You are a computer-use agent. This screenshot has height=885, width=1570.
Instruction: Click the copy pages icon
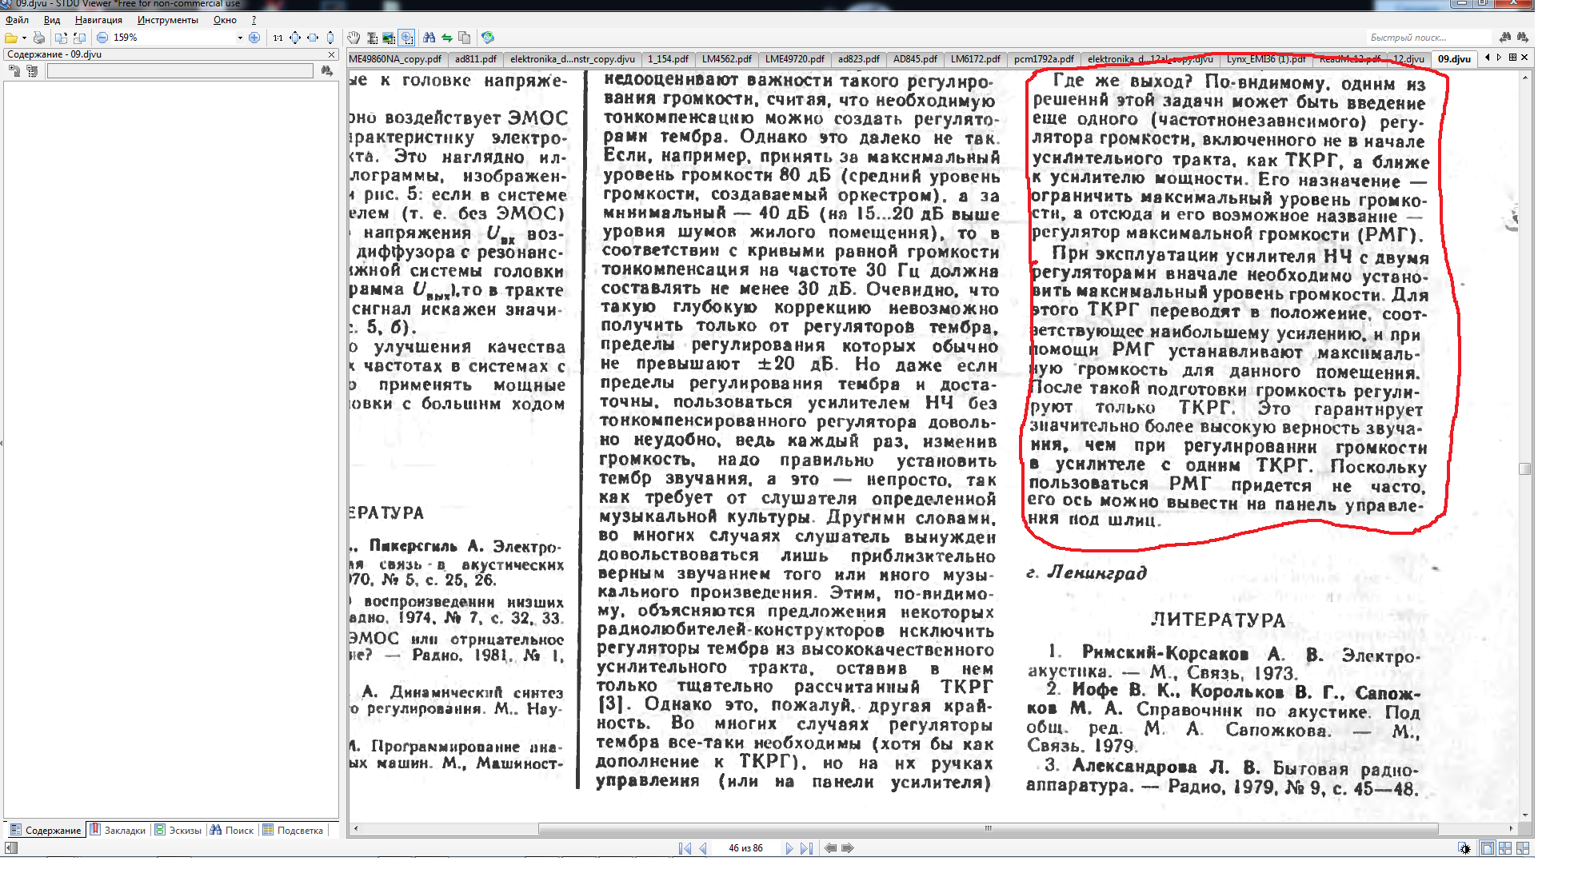[465, 38]
